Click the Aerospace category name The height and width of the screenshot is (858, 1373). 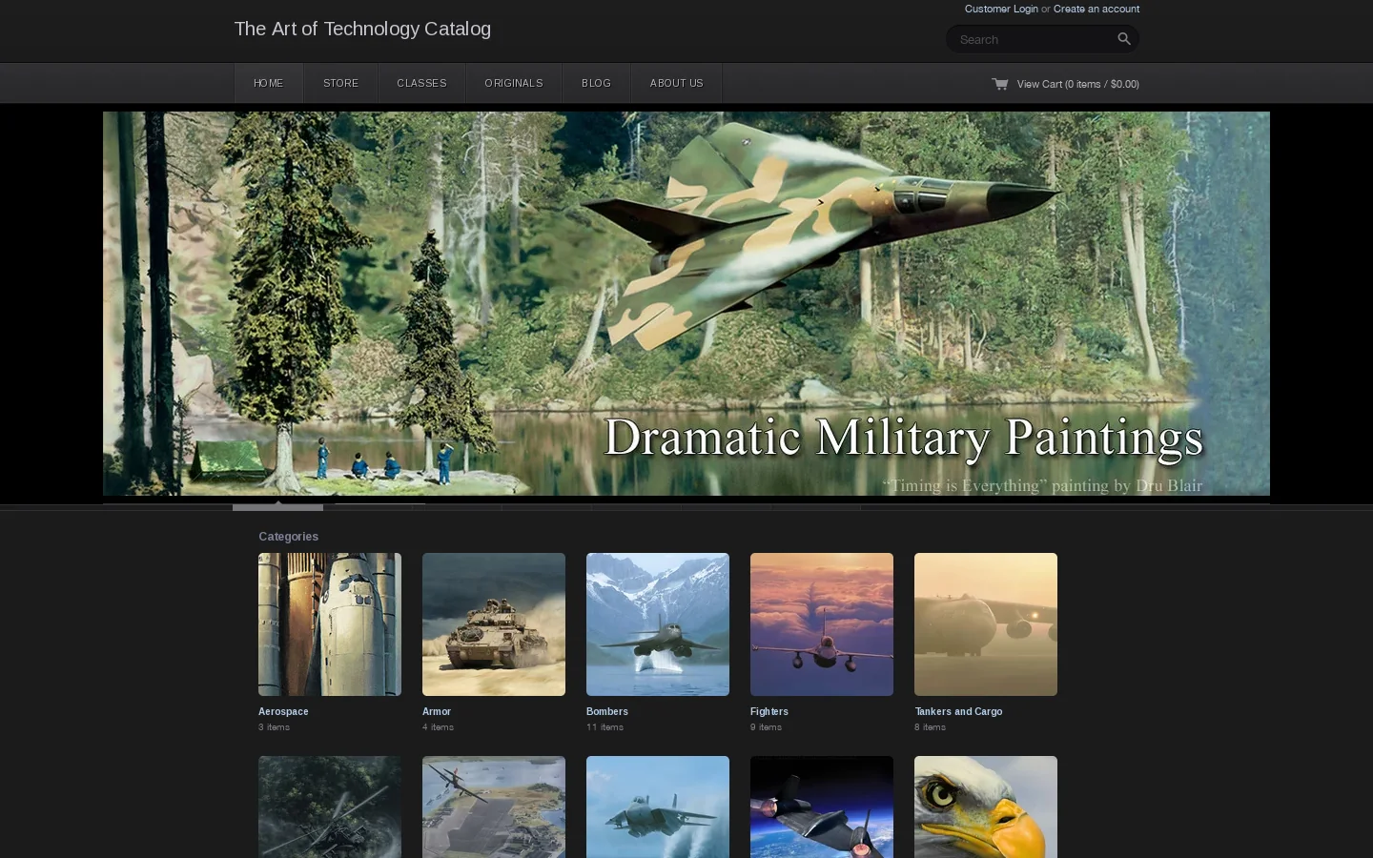coord(283,711)
